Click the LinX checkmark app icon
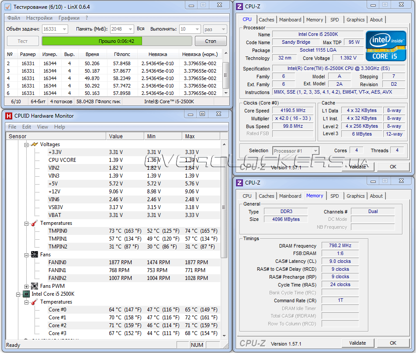416x353 pixels. [8, 7]
